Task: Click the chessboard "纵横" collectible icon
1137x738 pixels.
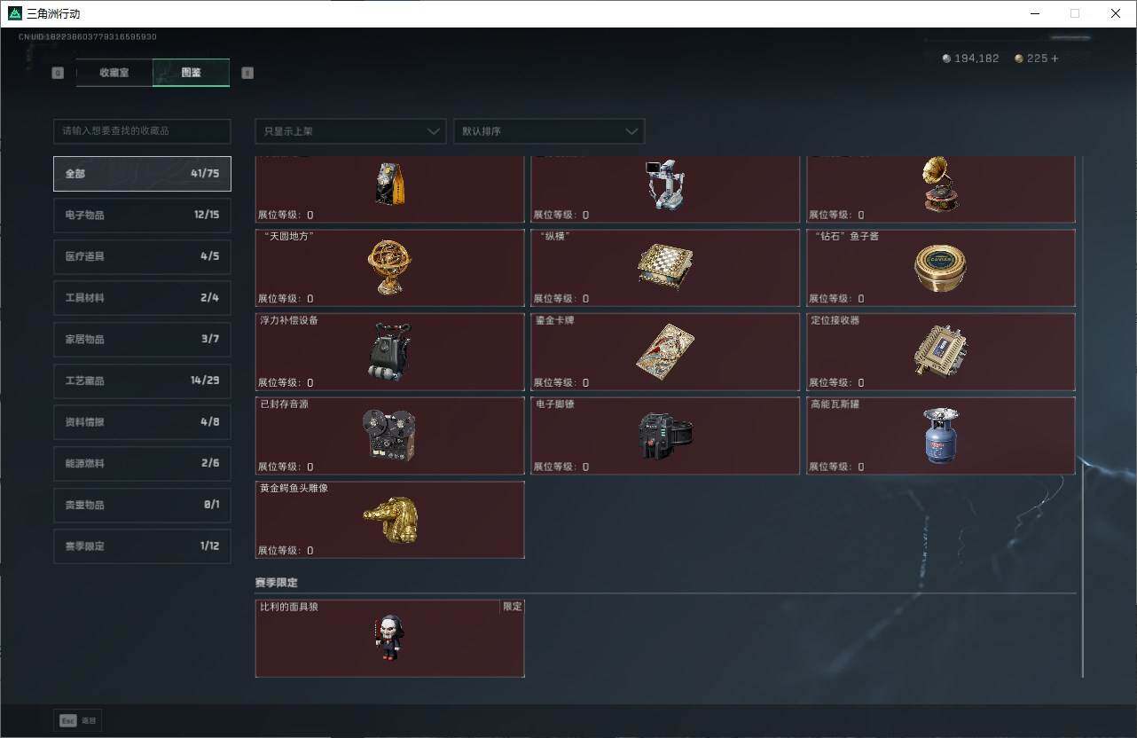Action: click(665, 265)
